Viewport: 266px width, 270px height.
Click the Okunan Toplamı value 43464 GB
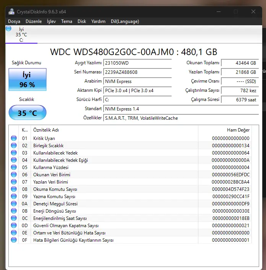pyautogui.click(x=240, y=63)
